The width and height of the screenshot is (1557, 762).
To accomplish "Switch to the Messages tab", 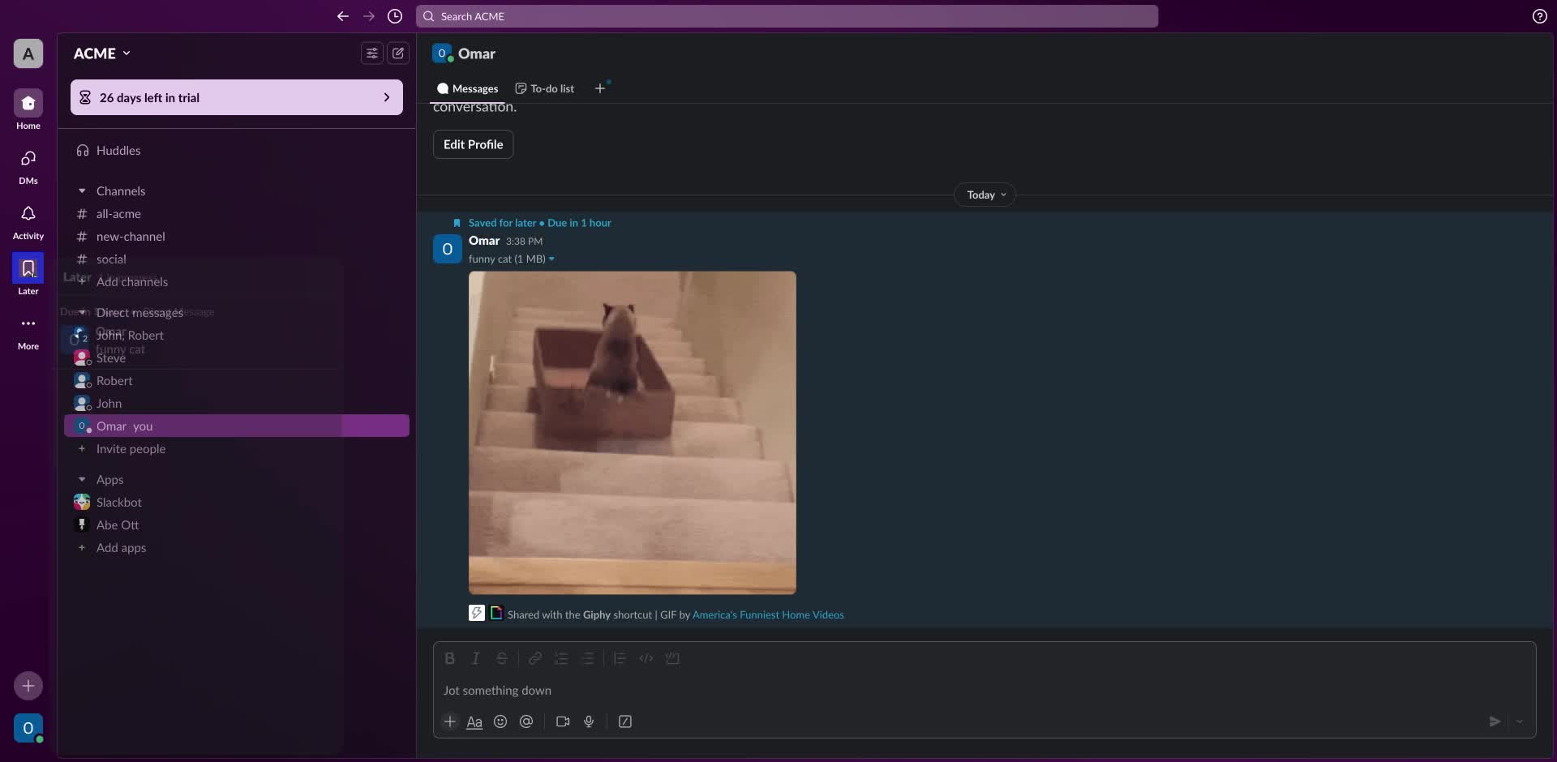I will coord(467,88).
